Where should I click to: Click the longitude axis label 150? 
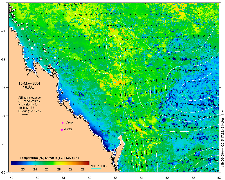(37, 178)
